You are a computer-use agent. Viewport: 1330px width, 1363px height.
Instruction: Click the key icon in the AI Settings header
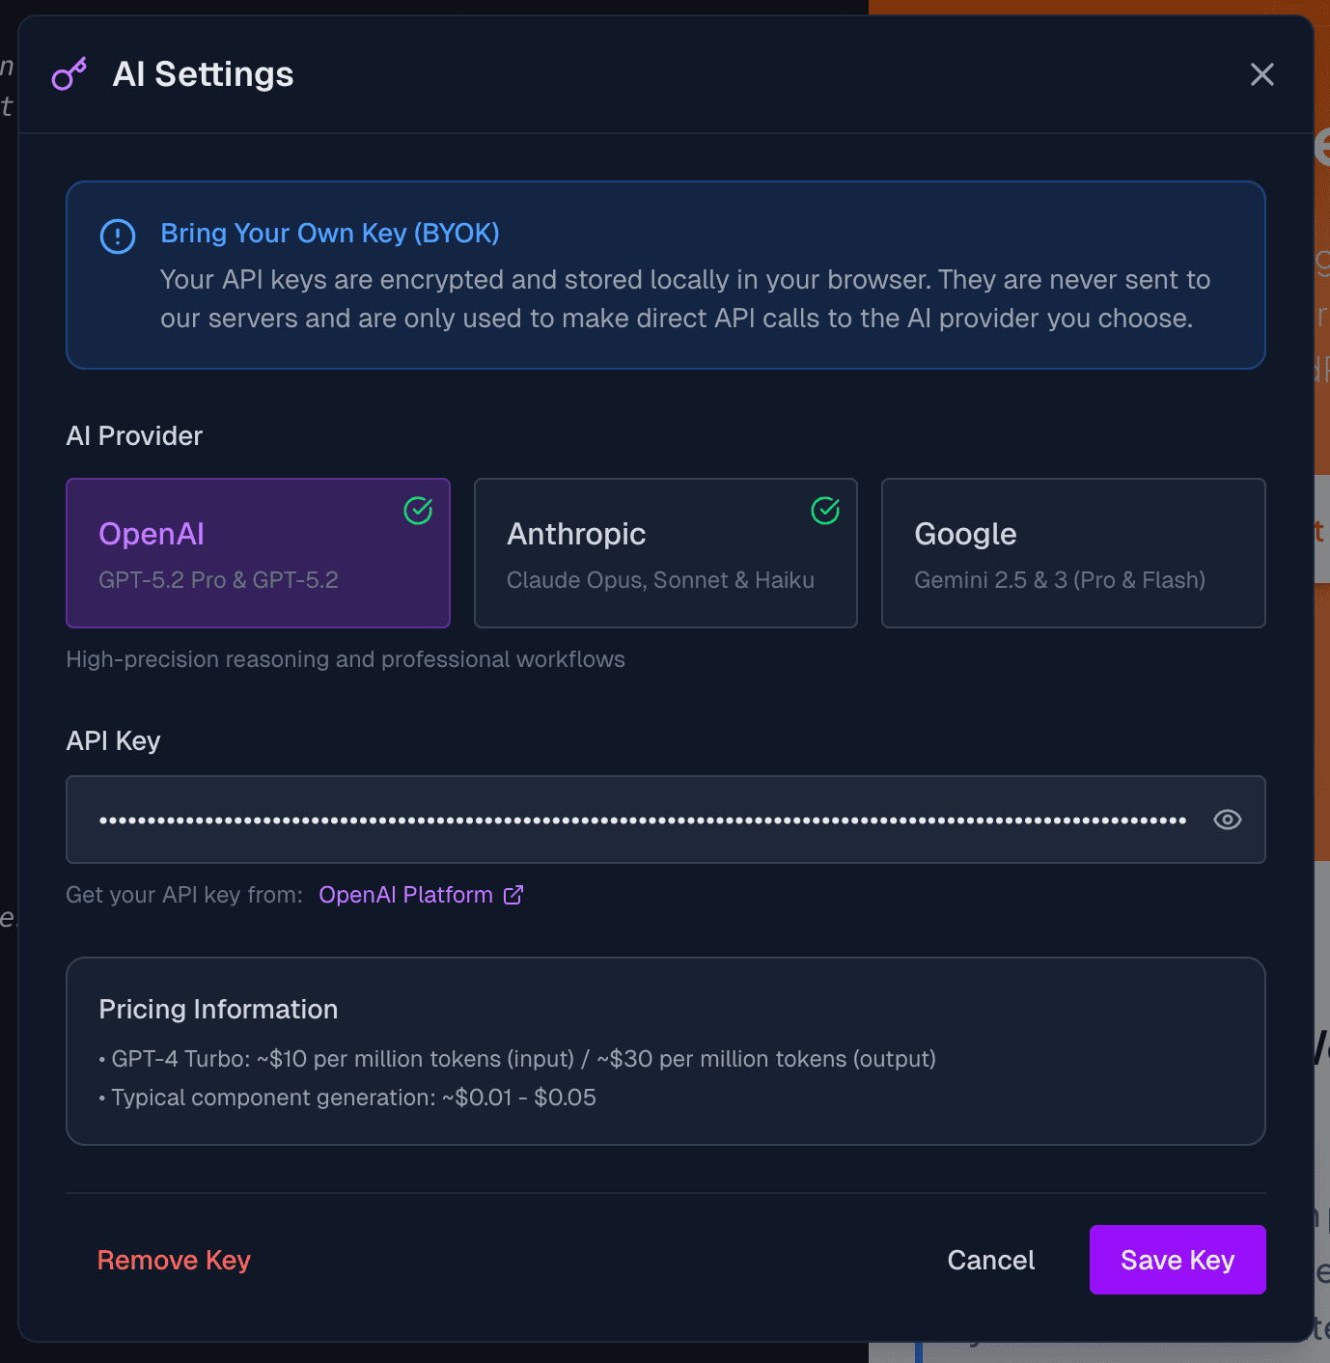[69, 73]
